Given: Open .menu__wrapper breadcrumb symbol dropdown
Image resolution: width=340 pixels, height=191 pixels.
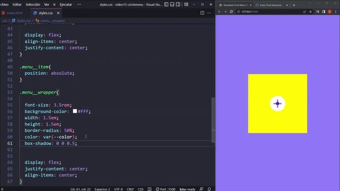Looking at the screenshot, I should pos(50,21).
